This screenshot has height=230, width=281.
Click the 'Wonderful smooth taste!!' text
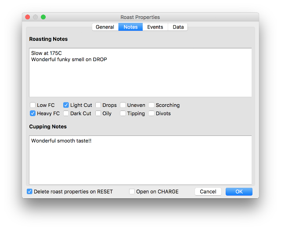[x=61, y=141]
